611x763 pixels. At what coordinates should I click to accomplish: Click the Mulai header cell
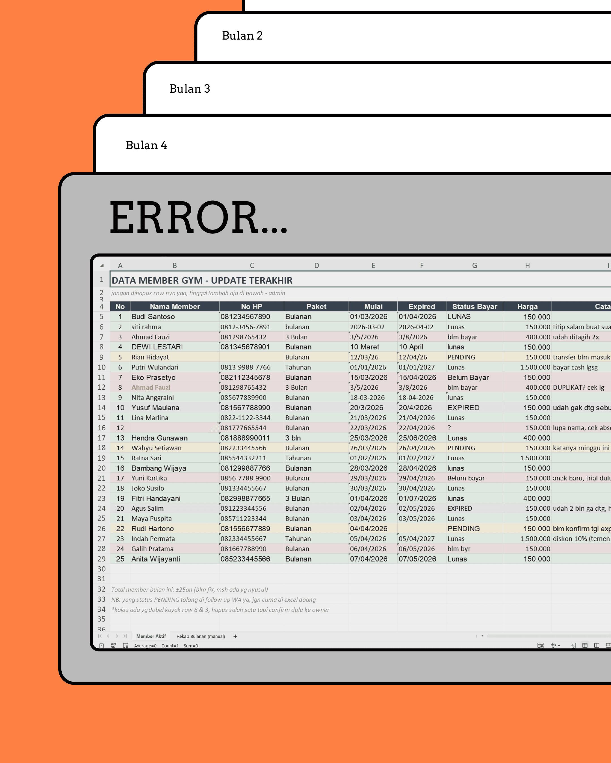point(373,307)
